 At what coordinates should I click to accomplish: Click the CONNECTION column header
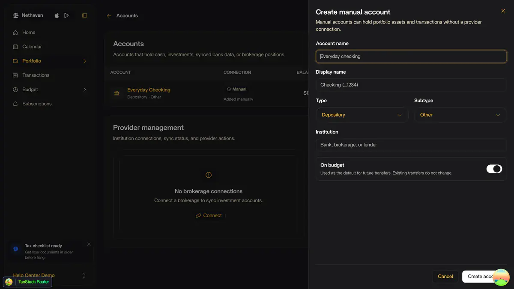237,72
